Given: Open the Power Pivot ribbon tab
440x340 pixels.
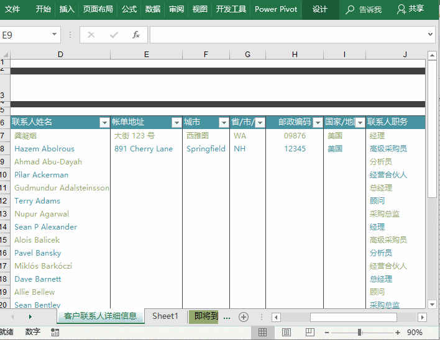Looking at the screenshot, I should 276,9.
